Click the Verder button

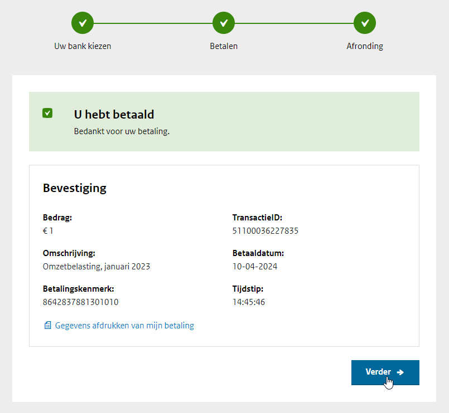[385, 372]
